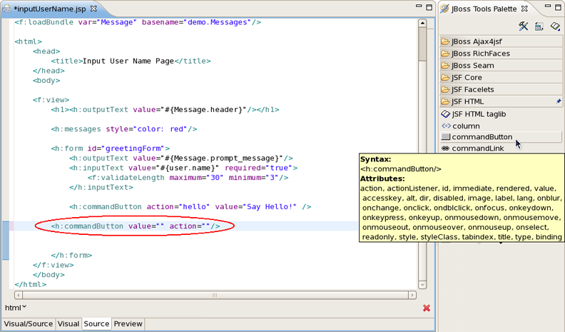
Task: Click the red X icon below editor
Action: [427, 308]
